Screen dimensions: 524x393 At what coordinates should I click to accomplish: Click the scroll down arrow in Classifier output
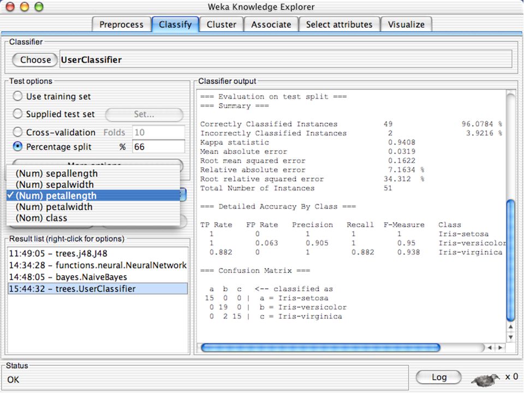tap(511, 337)
